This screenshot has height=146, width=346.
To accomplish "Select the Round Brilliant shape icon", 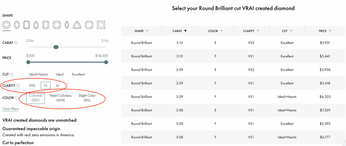I will (6, 24).
